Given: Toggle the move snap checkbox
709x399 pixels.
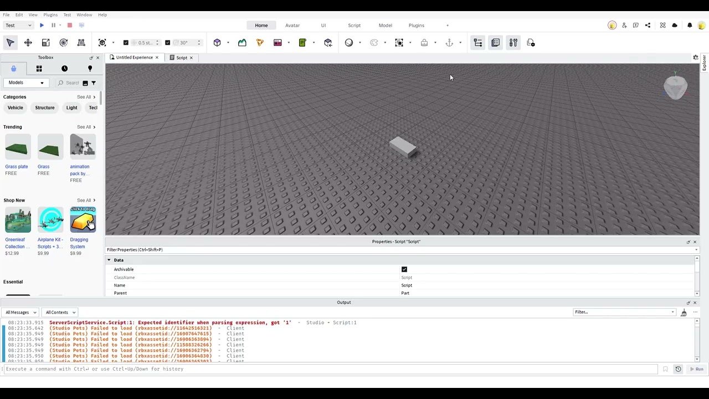Looking at the screenshot, I should [x=126, y=43].
